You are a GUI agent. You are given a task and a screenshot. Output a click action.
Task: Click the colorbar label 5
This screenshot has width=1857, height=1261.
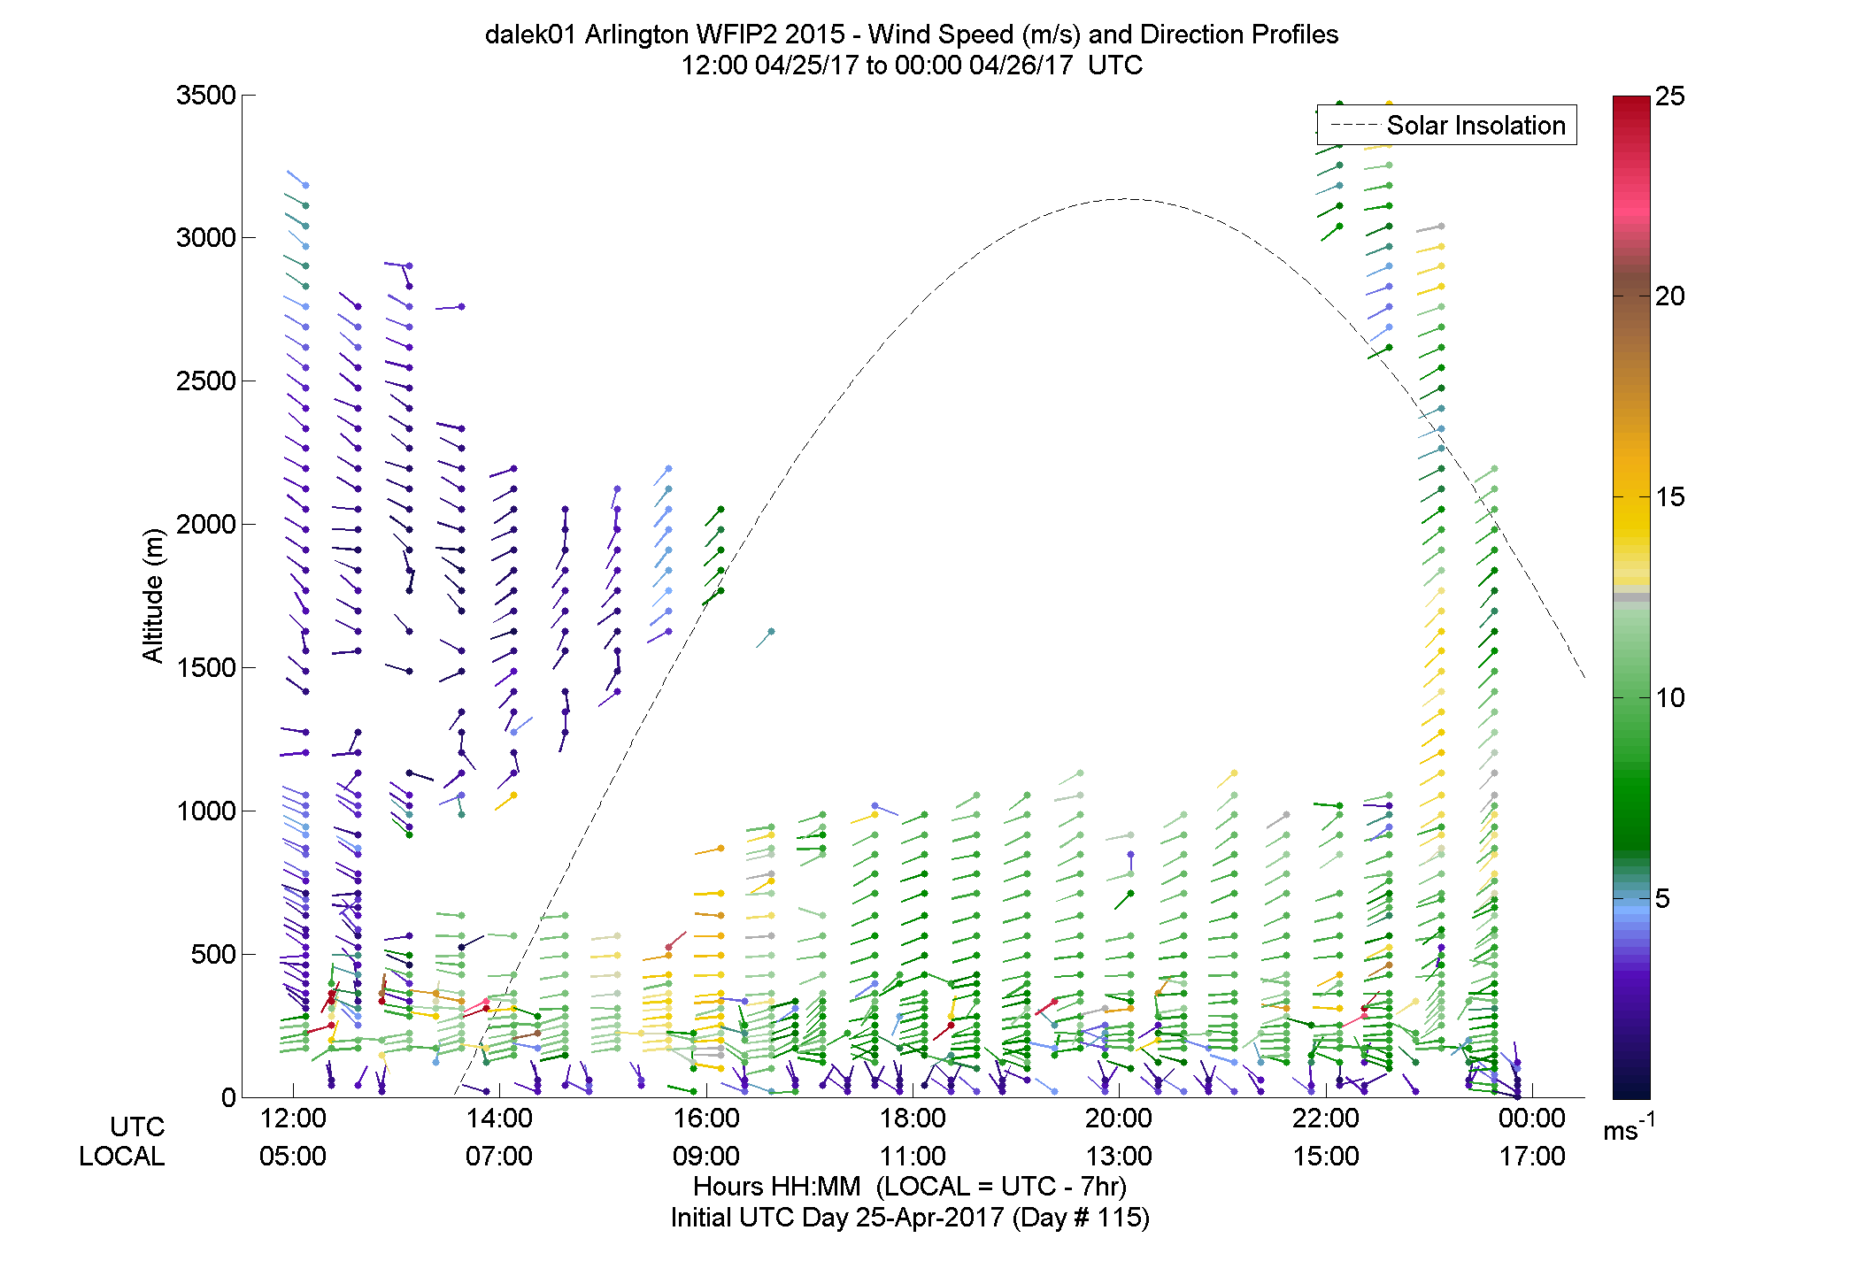pyautogui.click(x=1662, y=899)
